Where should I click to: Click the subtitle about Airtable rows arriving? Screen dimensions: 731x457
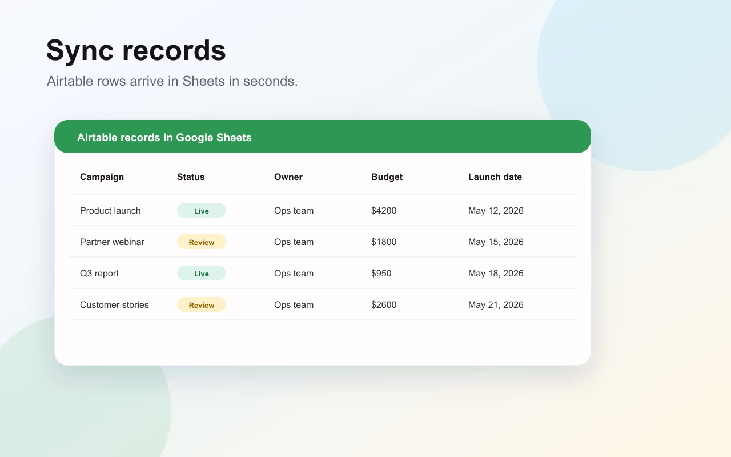[172, 81]
